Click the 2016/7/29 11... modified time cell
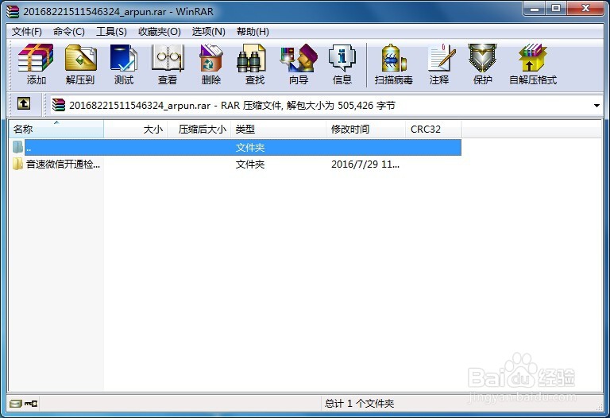Viewport: 610px width, 418px height. 365,164
